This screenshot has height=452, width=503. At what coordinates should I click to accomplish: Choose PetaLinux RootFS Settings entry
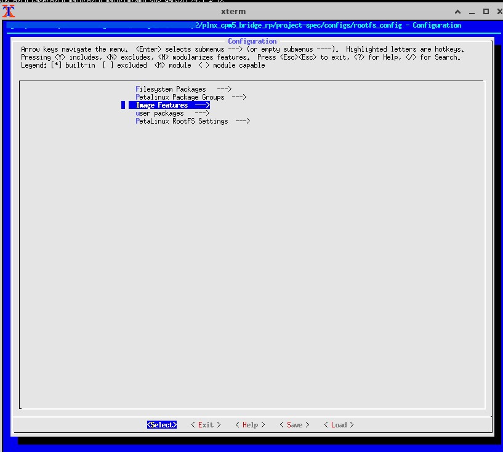click(x=182, y=121)
